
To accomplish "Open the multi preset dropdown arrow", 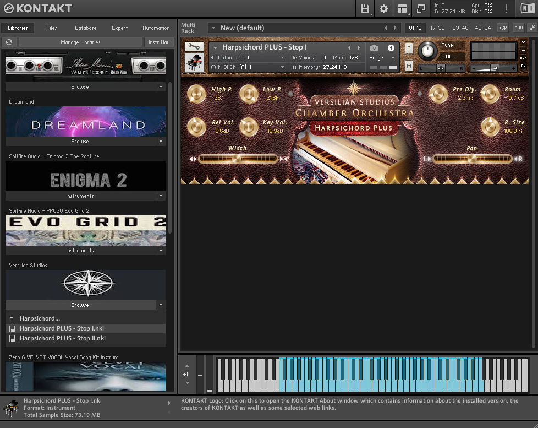I will (x=213, y=28).
